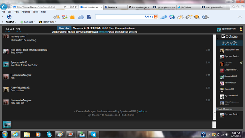Viewport: 245px width, 138px height.
Task: Close the Norton toolbar with its X
Action: click(x=3, y=22)
